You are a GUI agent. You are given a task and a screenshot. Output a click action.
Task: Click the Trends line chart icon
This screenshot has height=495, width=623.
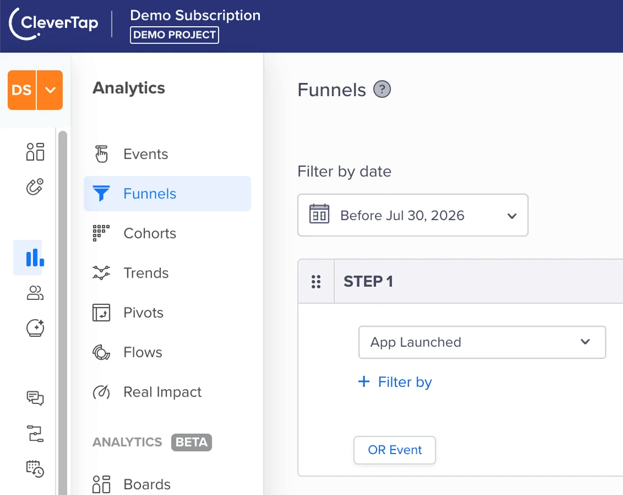[x=101, y=273]
